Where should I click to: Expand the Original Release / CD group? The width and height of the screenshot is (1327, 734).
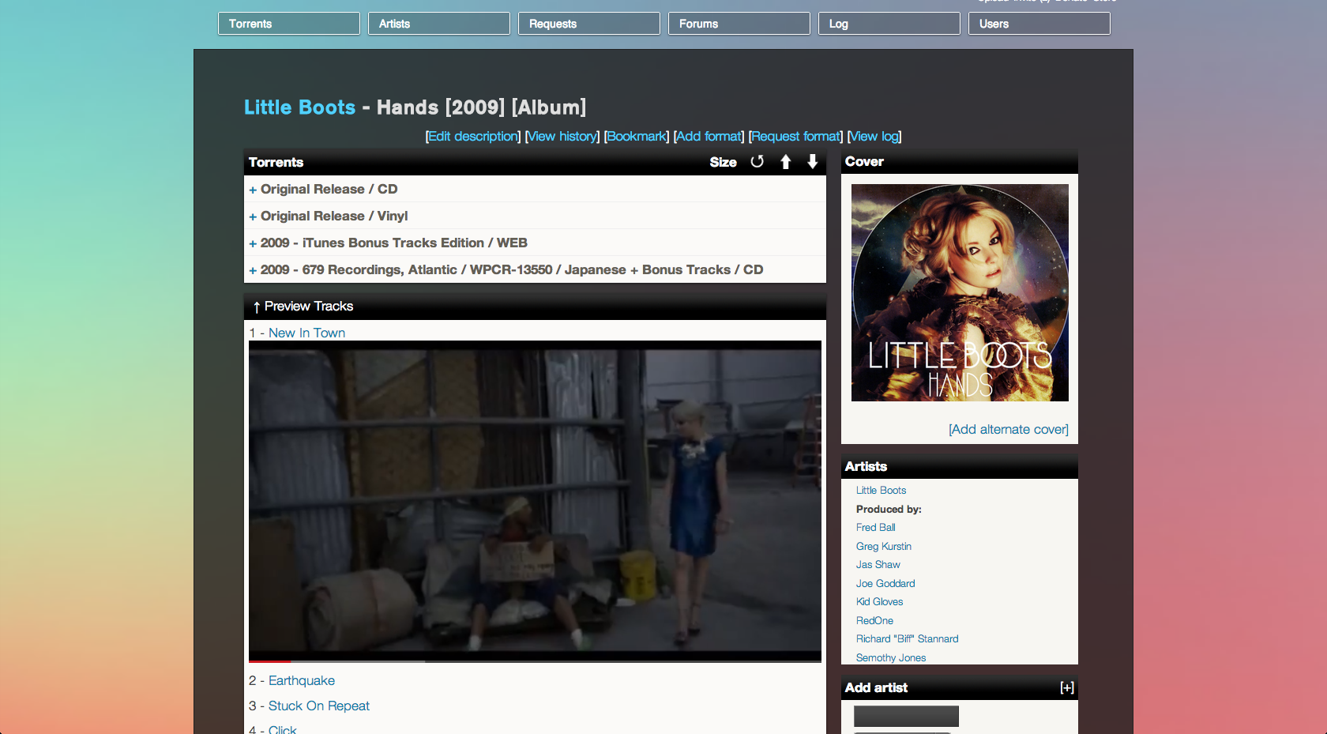point(253,190)
